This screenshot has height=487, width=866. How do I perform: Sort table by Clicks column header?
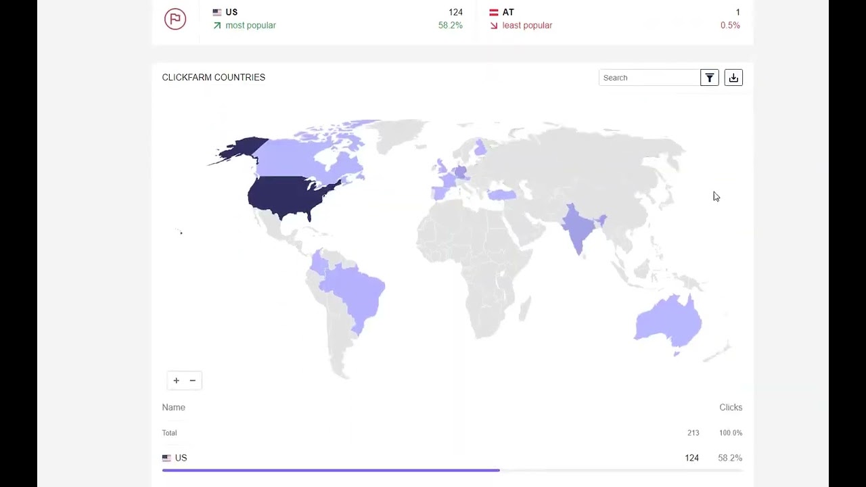tap(730, 407)
